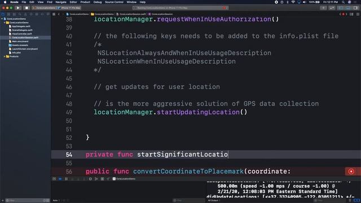Click CoreLocationDemo process in debug bar

pos(124,179)
